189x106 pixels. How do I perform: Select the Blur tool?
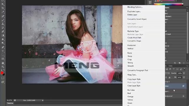3,39
